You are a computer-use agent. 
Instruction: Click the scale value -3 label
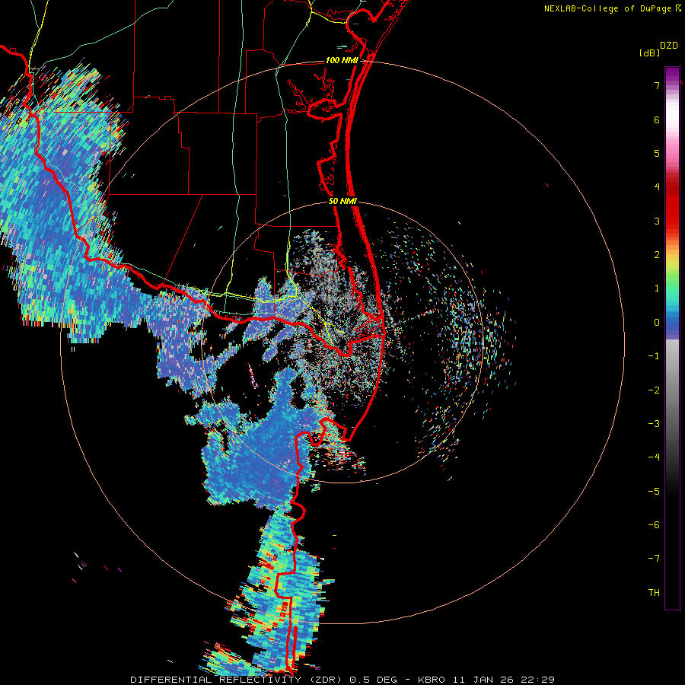click(654, 424)
